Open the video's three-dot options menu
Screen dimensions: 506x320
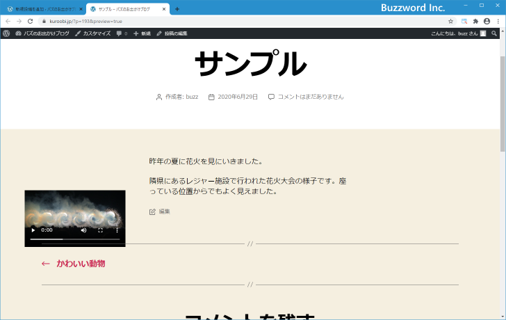tap(117, 230)
